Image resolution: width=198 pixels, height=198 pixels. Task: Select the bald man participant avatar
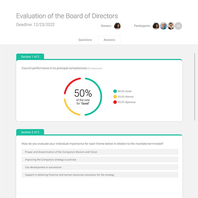click(x=163, y=26)
